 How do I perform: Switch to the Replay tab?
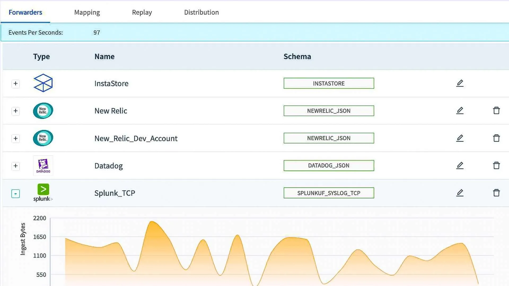click(142, 12)
